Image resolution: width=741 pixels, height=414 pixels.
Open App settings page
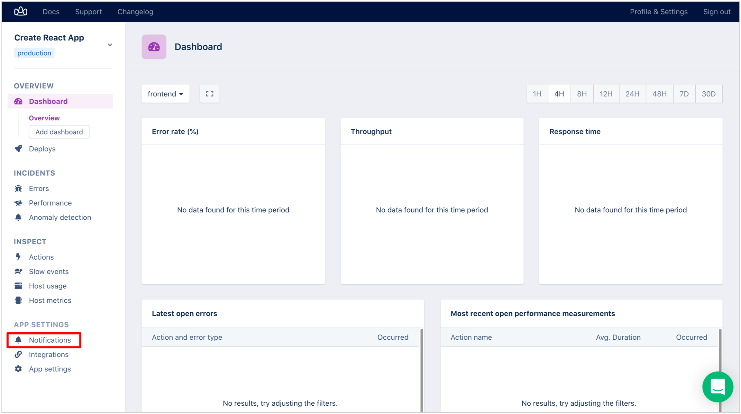click(x=50, y=369)
